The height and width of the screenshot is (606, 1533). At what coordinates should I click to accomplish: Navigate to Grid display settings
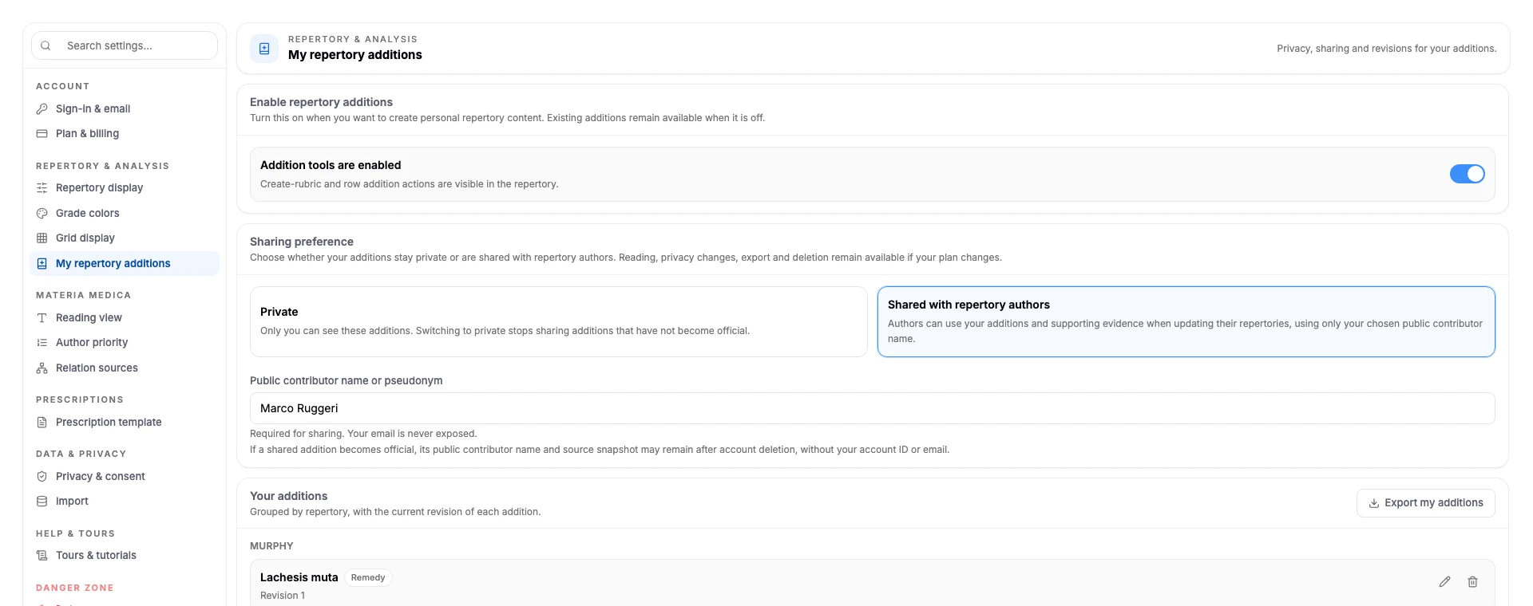(x=125, y=238)
